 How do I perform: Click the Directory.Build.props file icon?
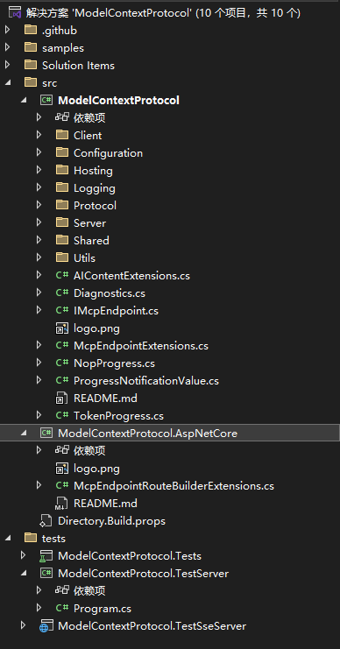[x=46, y=521]
